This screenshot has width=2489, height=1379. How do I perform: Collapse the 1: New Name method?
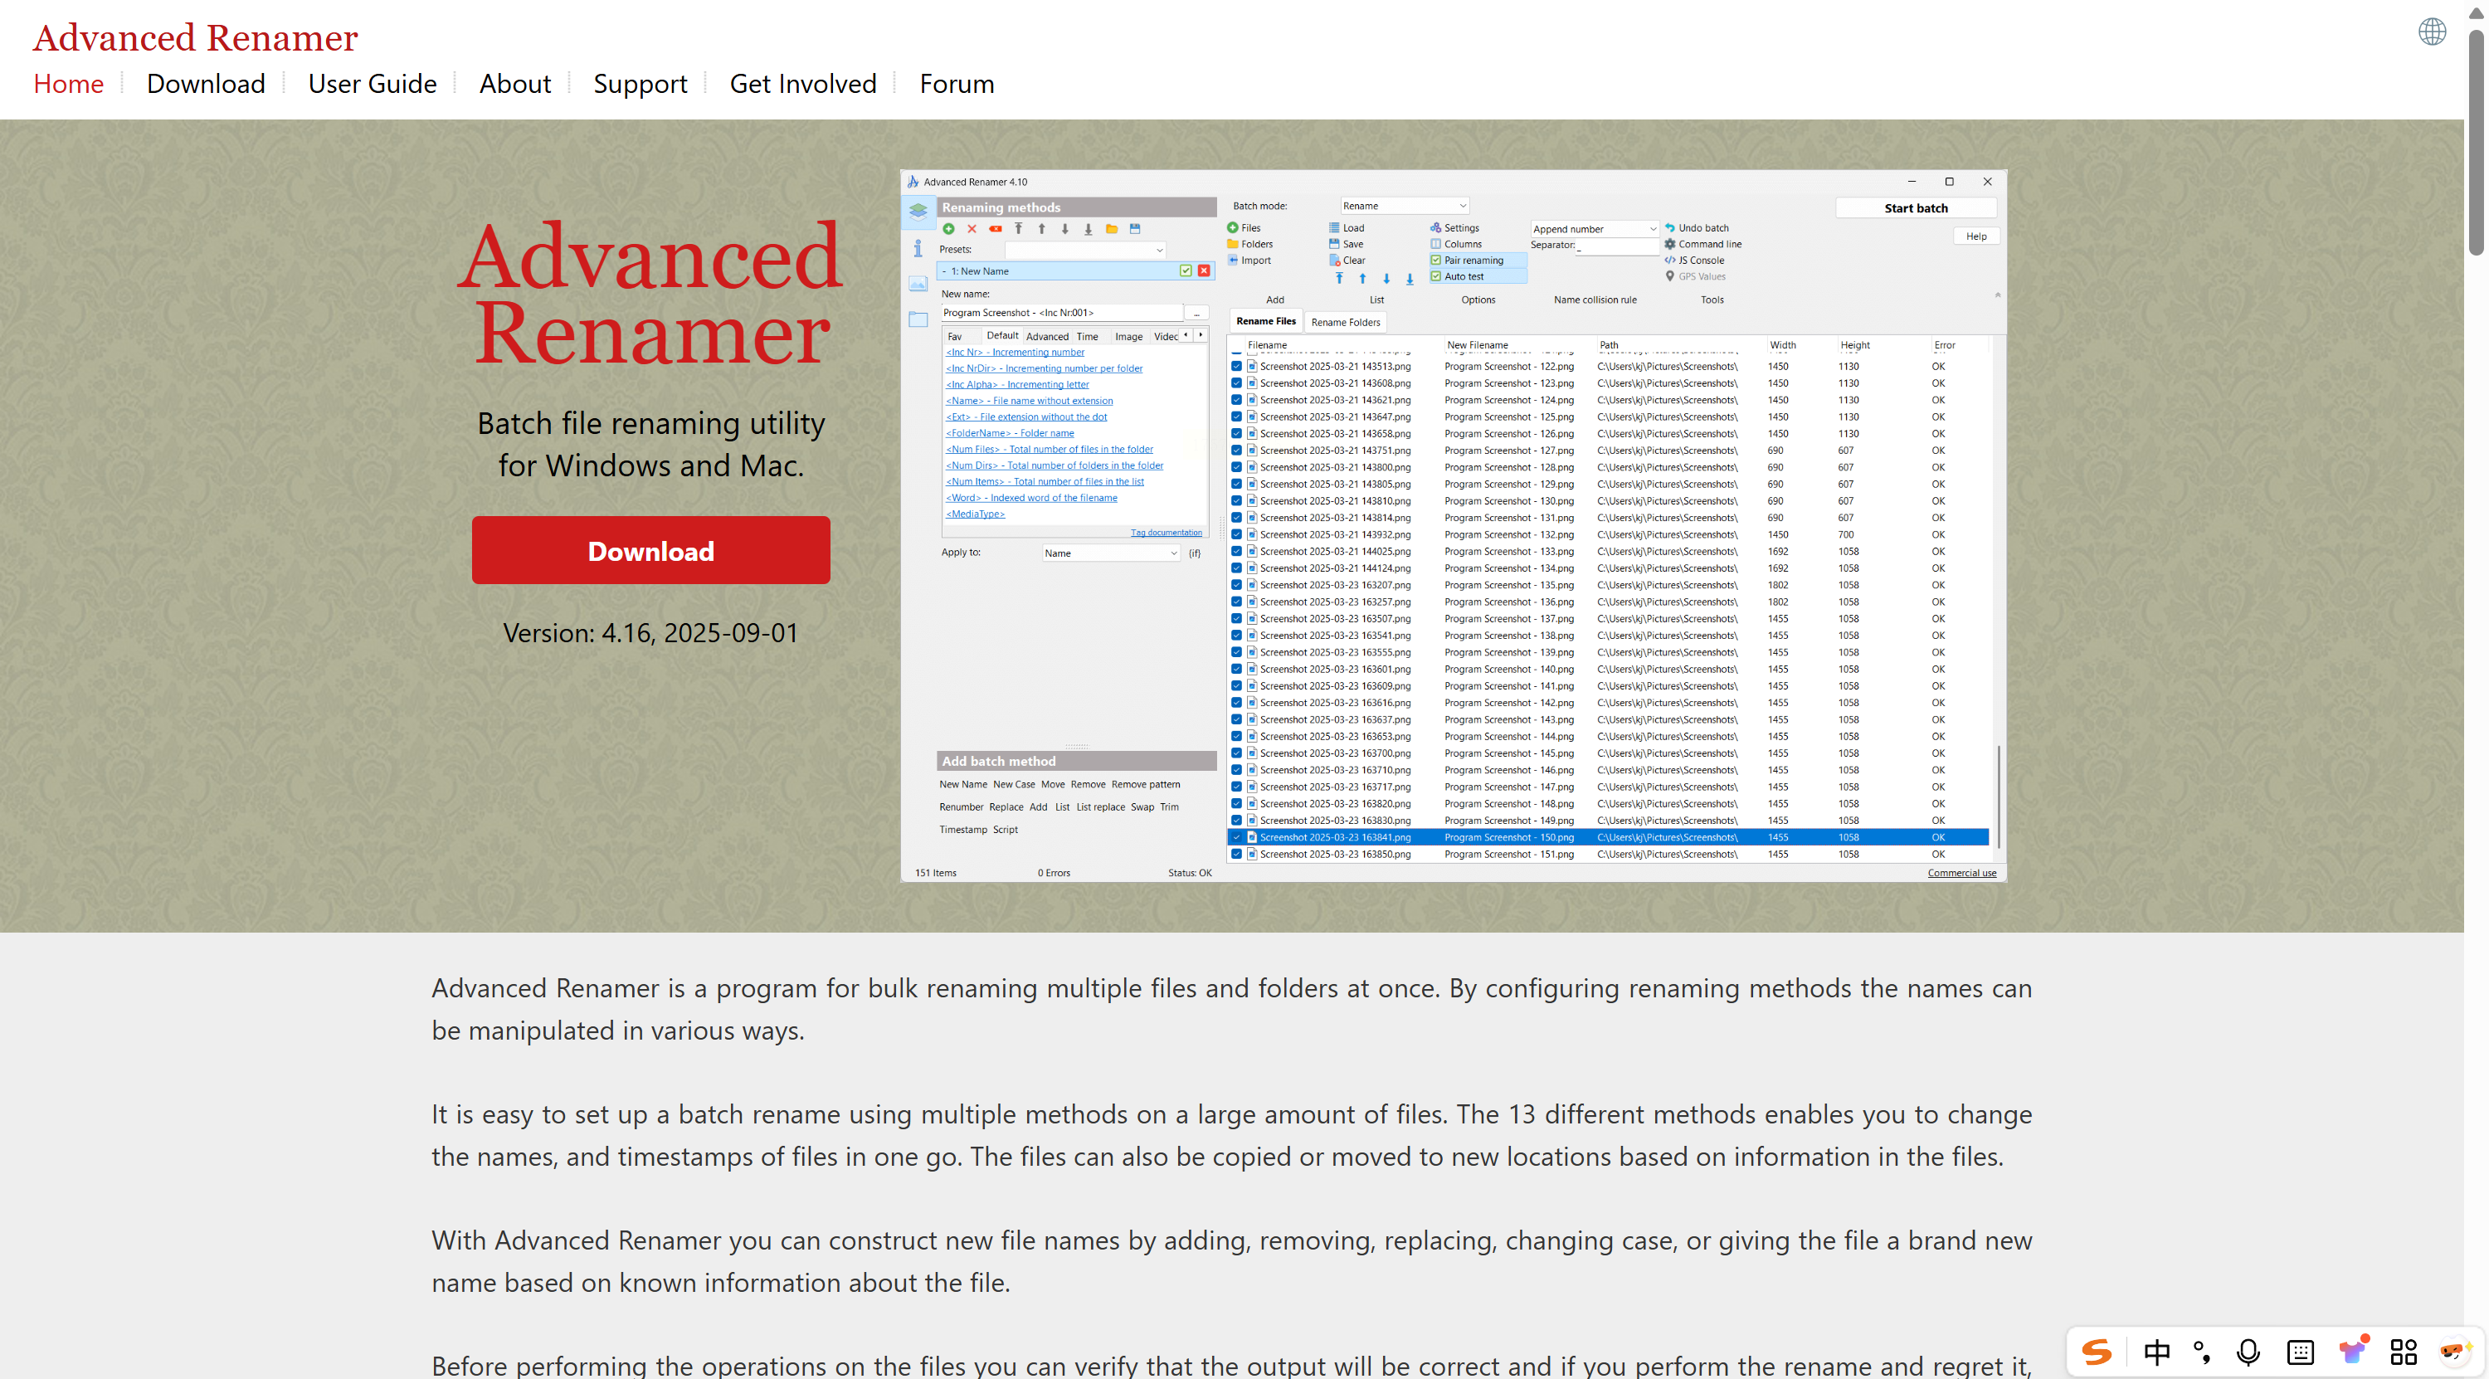click(x=944, y=271)
